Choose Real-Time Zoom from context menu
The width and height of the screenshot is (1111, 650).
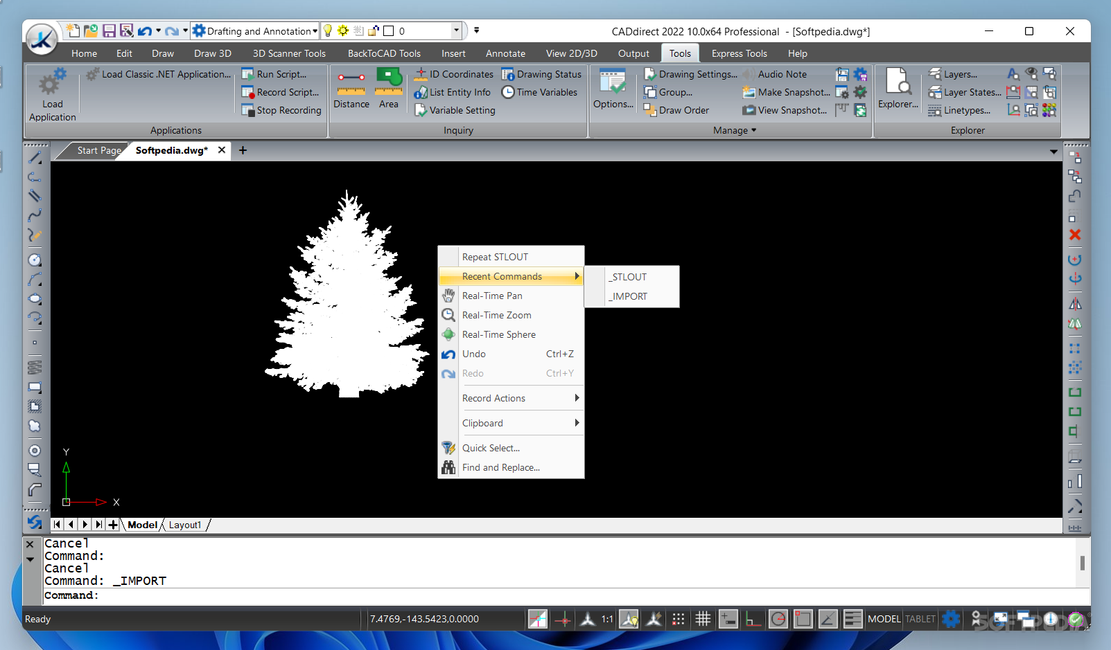(511, 315)
